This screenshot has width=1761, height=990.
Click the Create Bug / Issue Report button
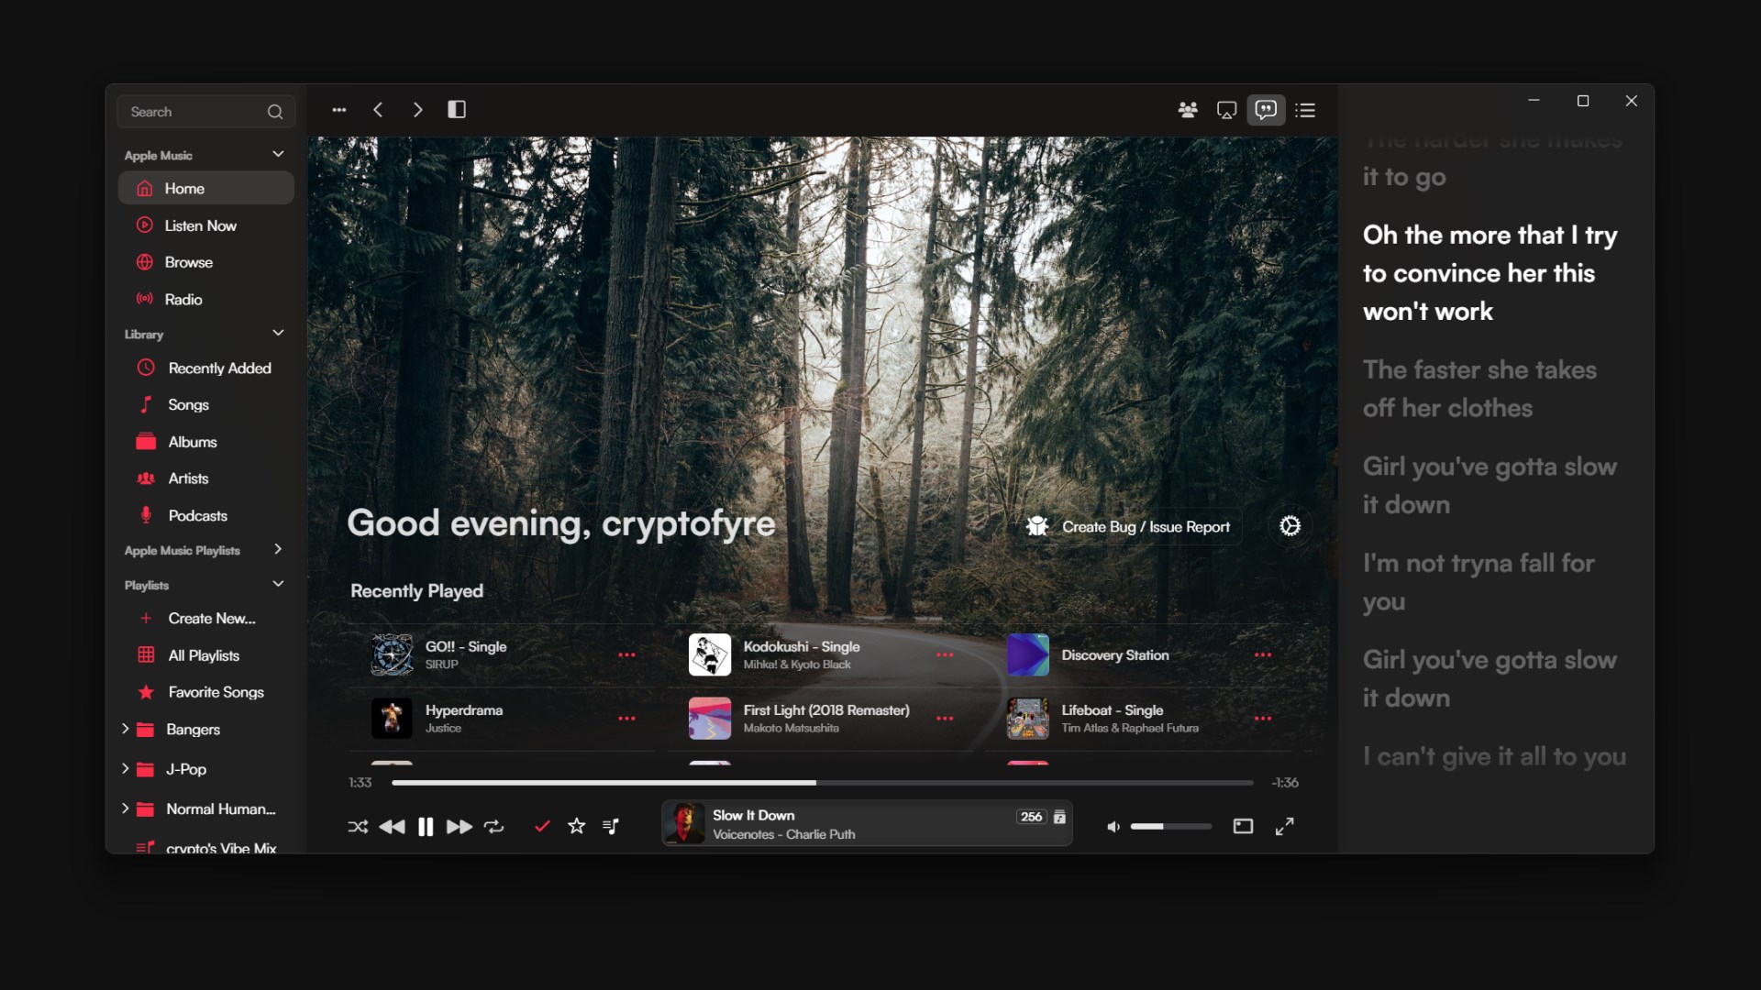(1130, 526)
